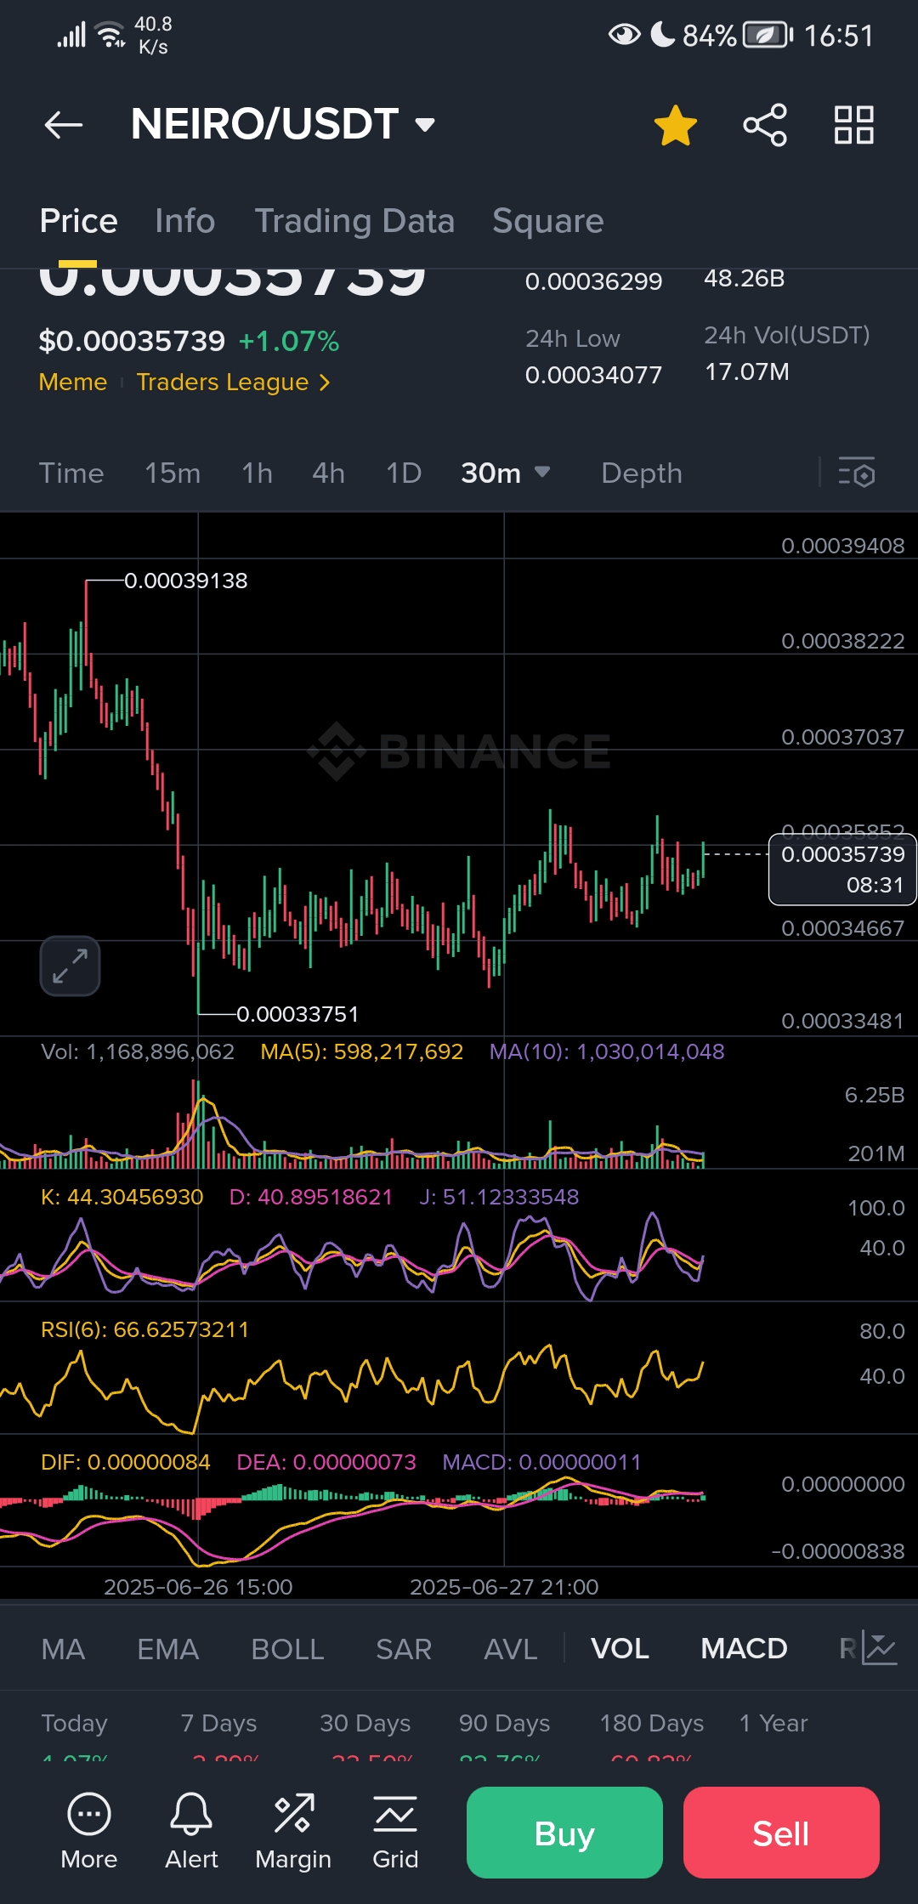The width and height of the screenshot is (918, 1904).
Task: Toggle the MA indicator
Action: [x=63, y=1649]
